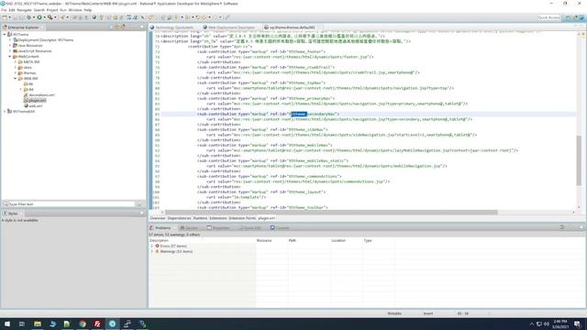Select the Problems view tab
Image resolution: width=587 pixels, height=330 pixels.
click(162, 228)
